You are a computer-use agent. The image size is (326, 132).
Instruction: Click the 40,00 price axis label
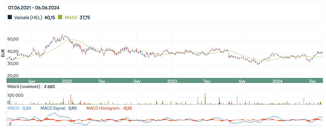click(13, 51)
